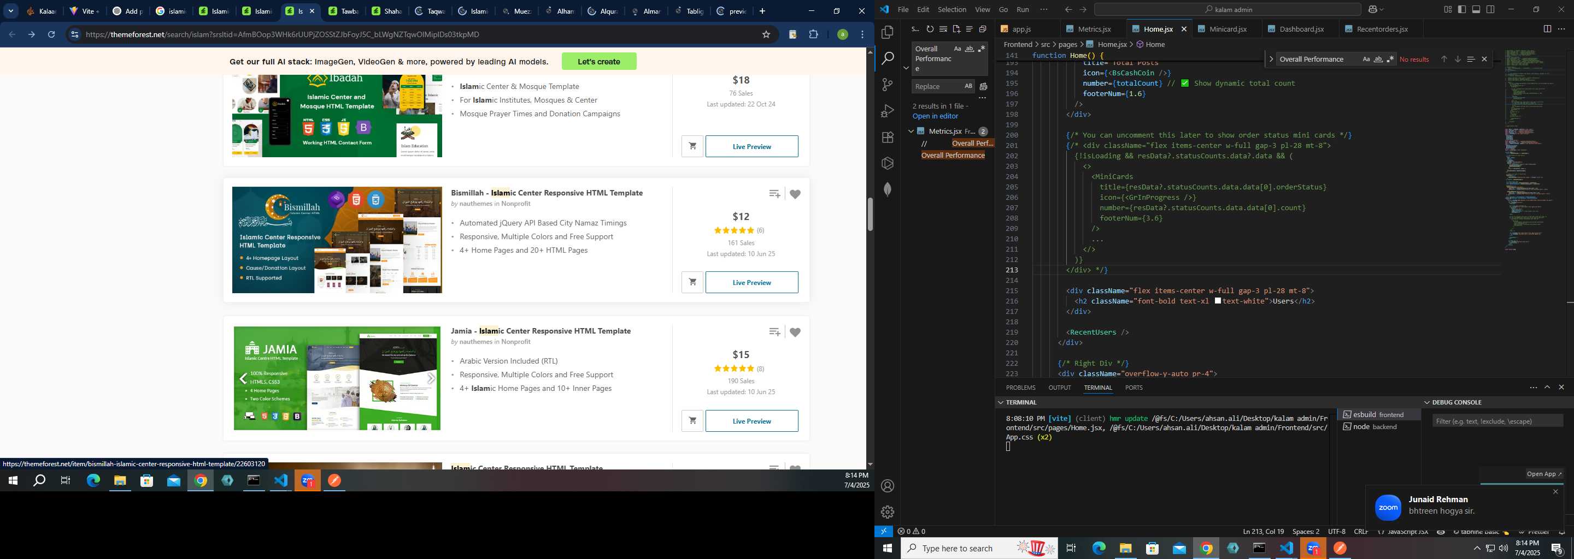The width and height of the screenshot is (1574, 559).
Task: Collapse the TERMINAL section header
Action: (1001, 403)
